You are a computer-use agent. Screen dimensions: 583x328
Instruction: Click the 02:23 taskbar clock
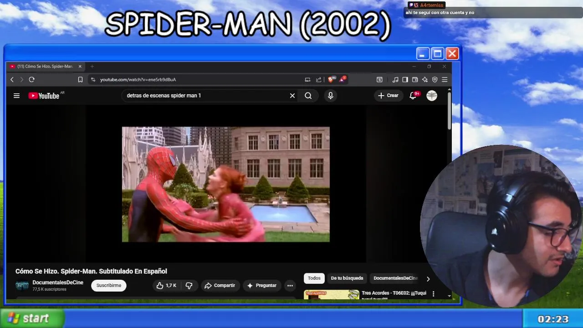[x=553, y=319]
